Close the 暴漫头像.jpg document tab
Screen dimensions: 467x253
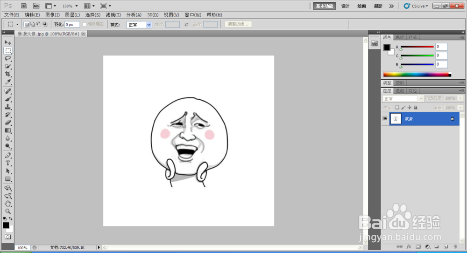(x=84, y=34)
